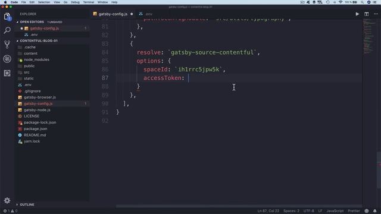Click the spaceId value ih1rrc5jpw5k

click(198, 70)
